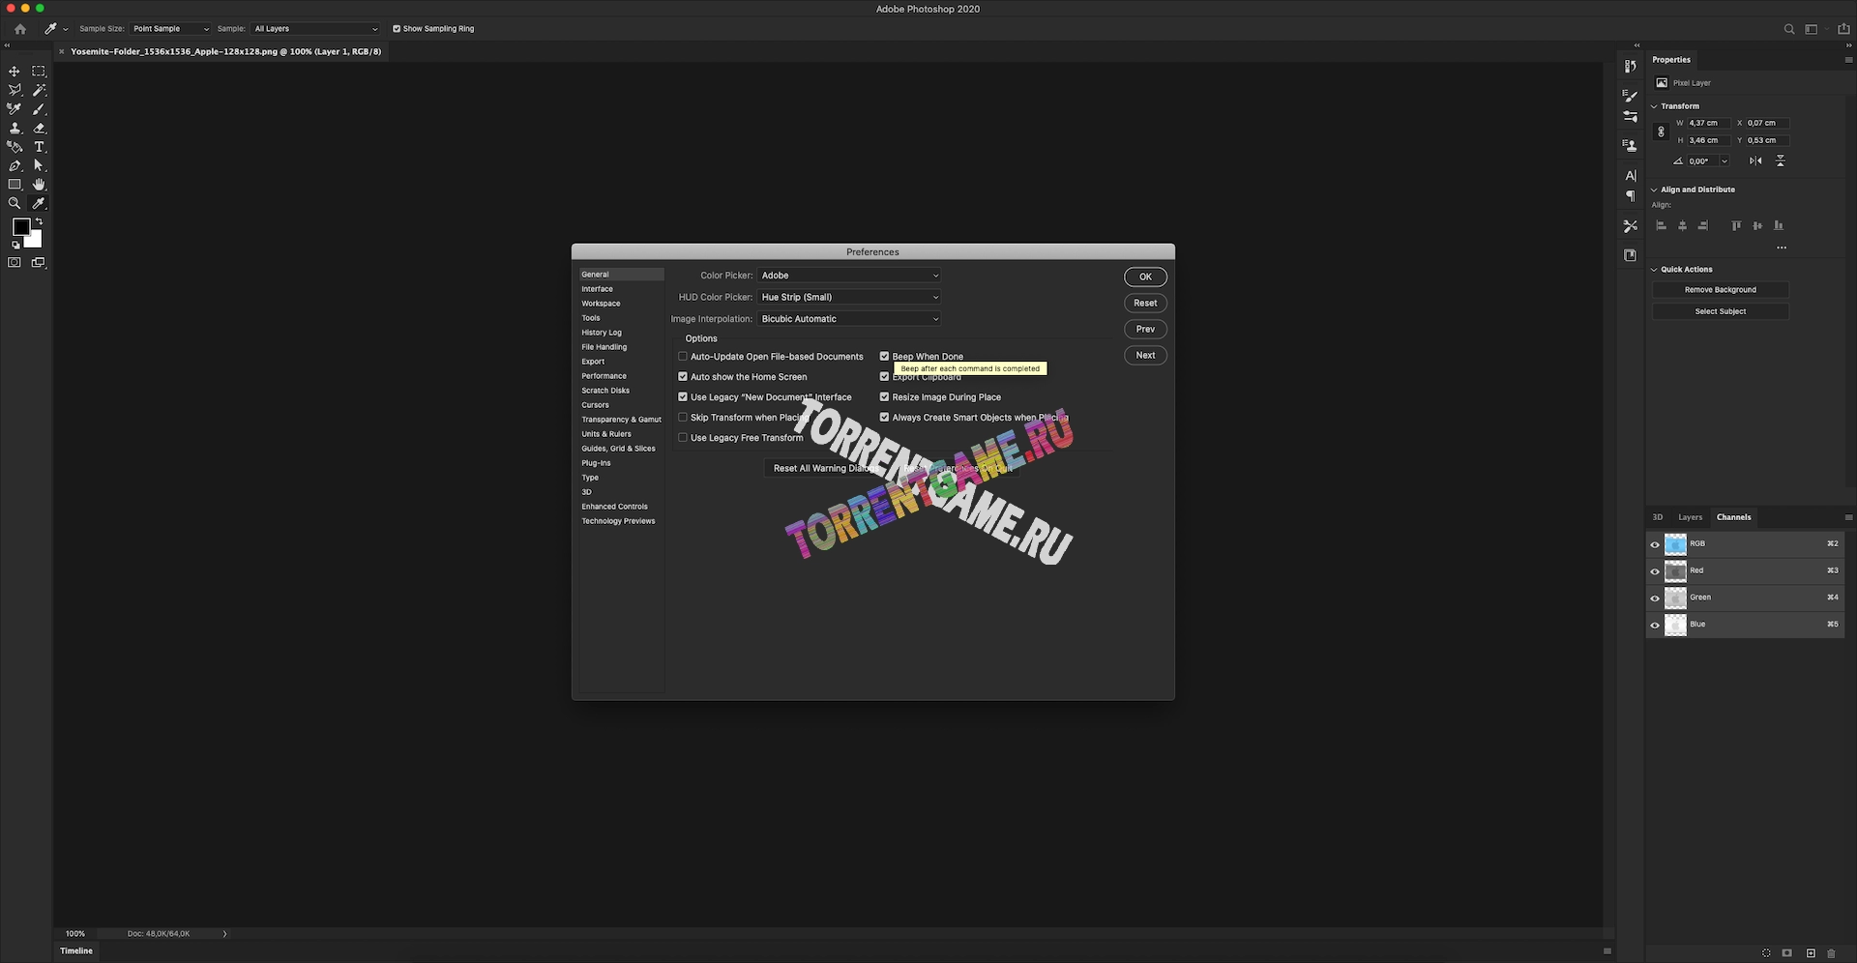The width and height of the screenshot is (1857, 963).
Task: Open Performance preferences category
Action: (x=604, y=376)
